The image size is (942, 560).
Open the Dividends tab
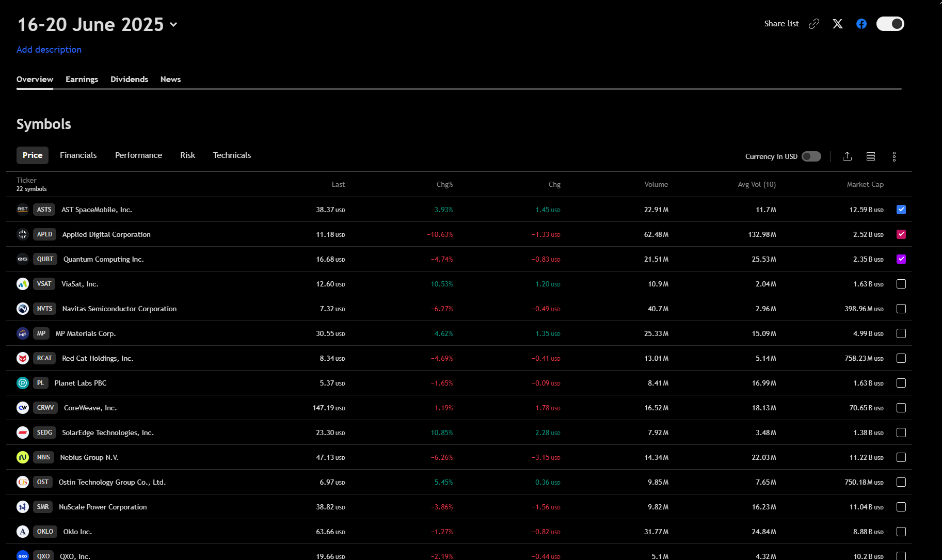click(129, 79)
